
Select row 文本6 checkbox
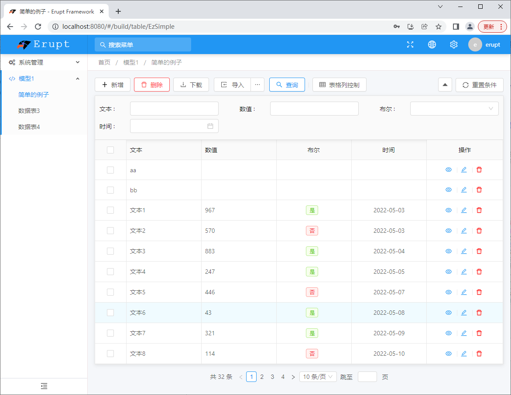110,313
